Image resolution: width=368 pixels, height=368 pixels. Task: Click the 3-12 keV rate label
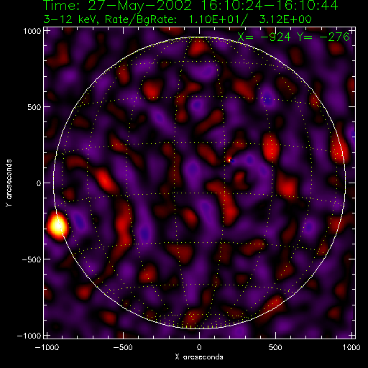pyautogui.click(x=178, y=19)
